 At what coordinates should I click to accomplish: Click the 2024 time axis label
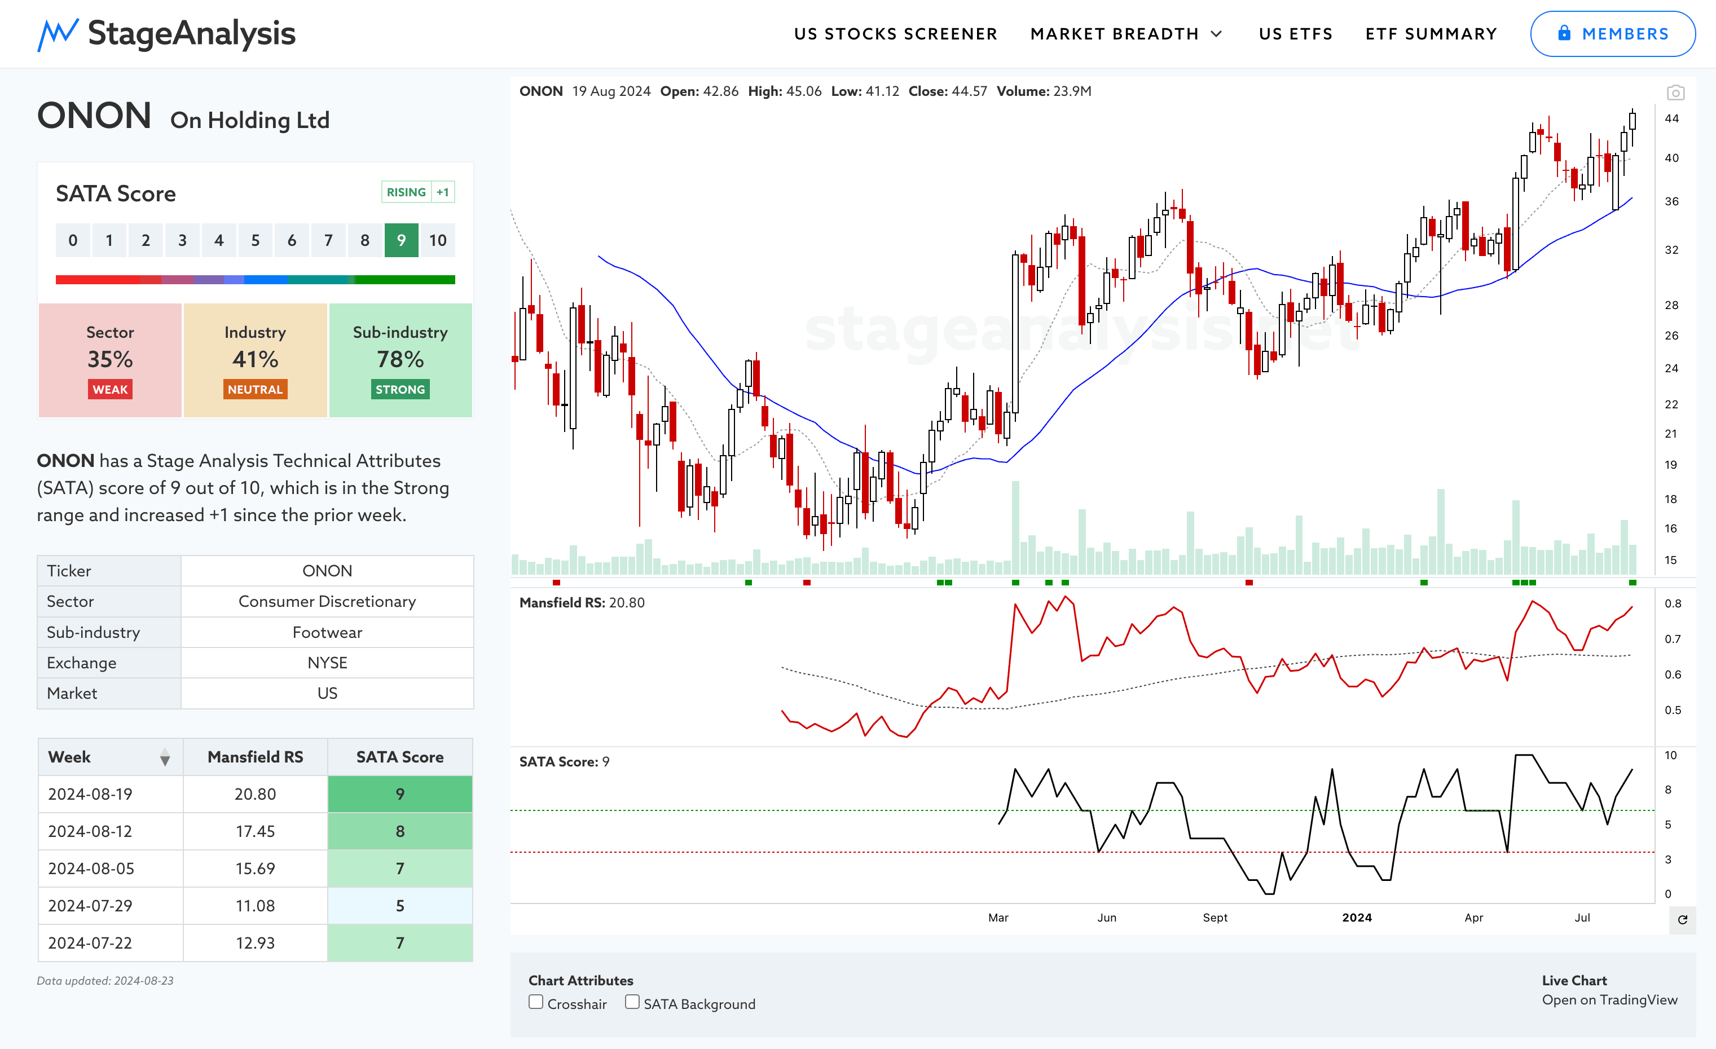click(x=1357, y=918)
